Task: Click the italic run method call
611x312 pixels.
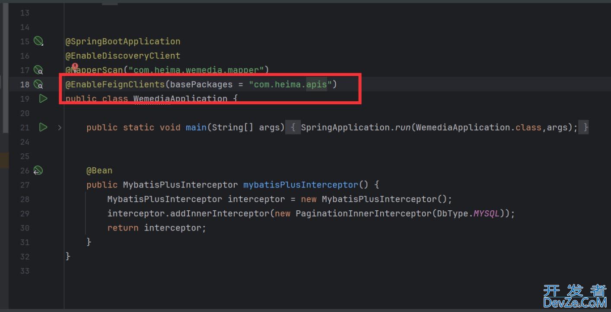Action: [x=403, y=128]
